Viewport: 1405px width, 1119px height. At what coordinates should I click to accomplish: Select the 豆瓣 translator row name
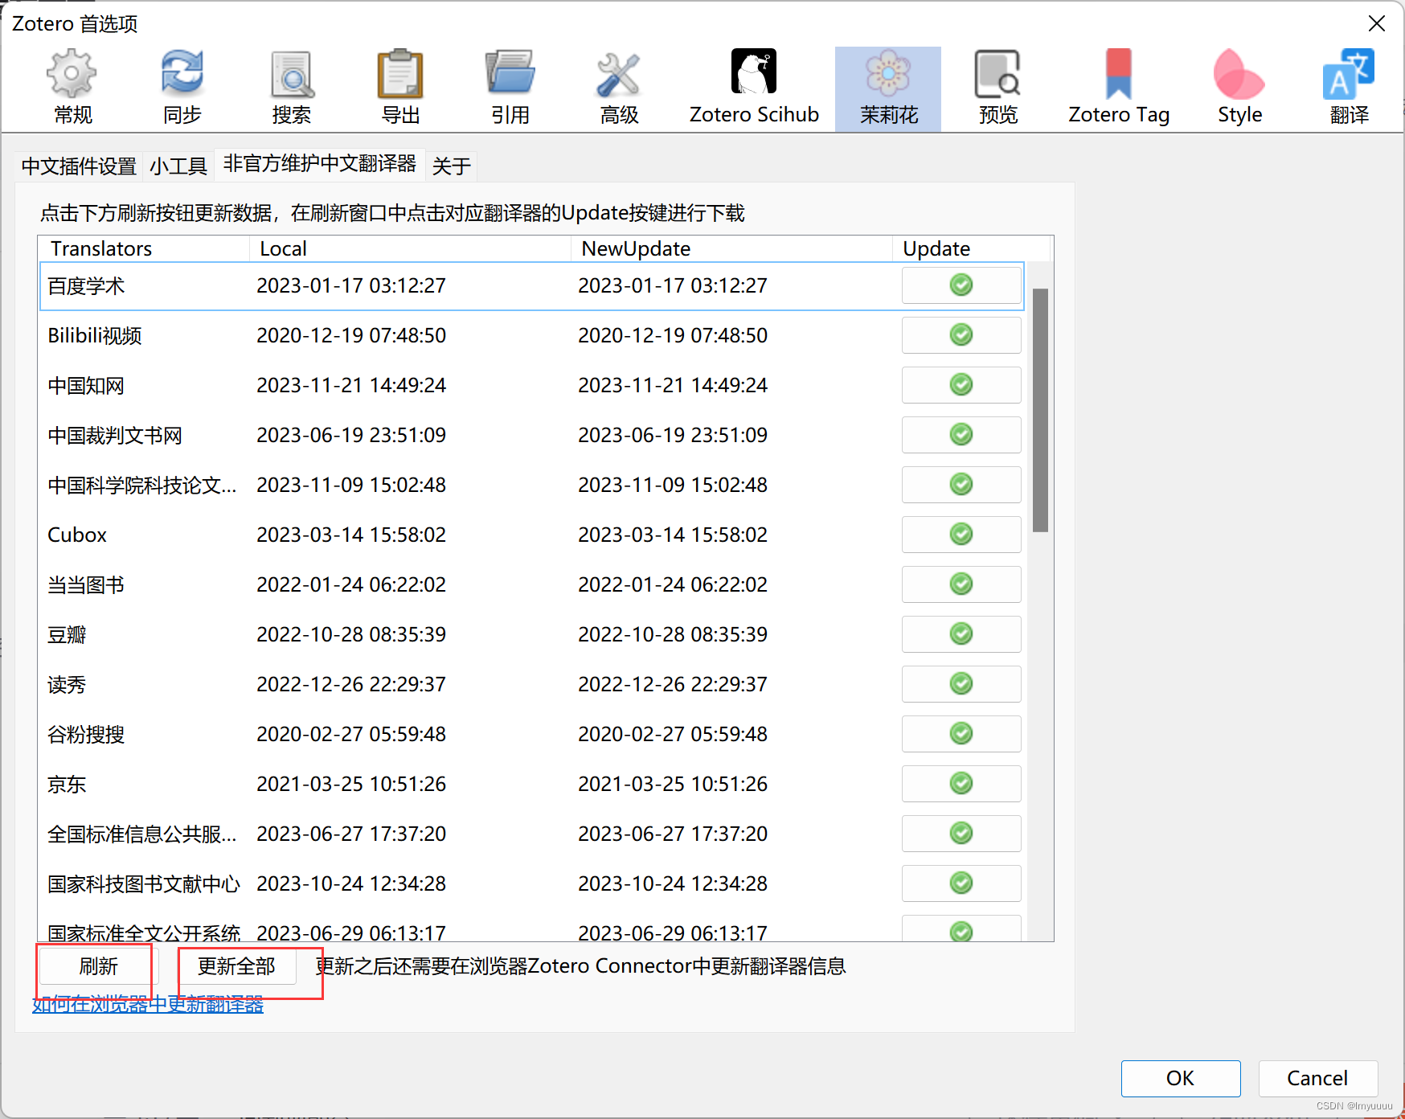click(x=67, y=635)
